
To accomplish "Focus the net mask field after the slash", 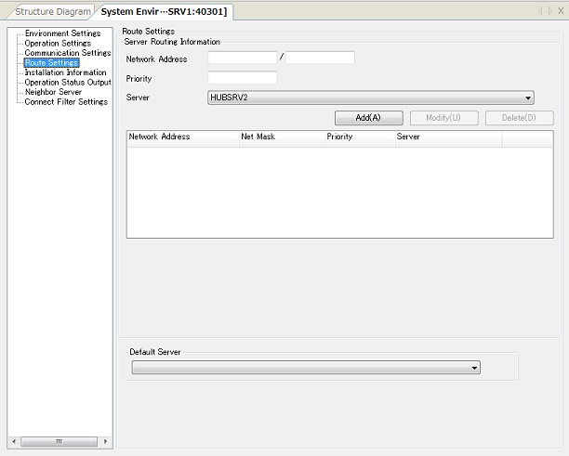I will (320, 58).
